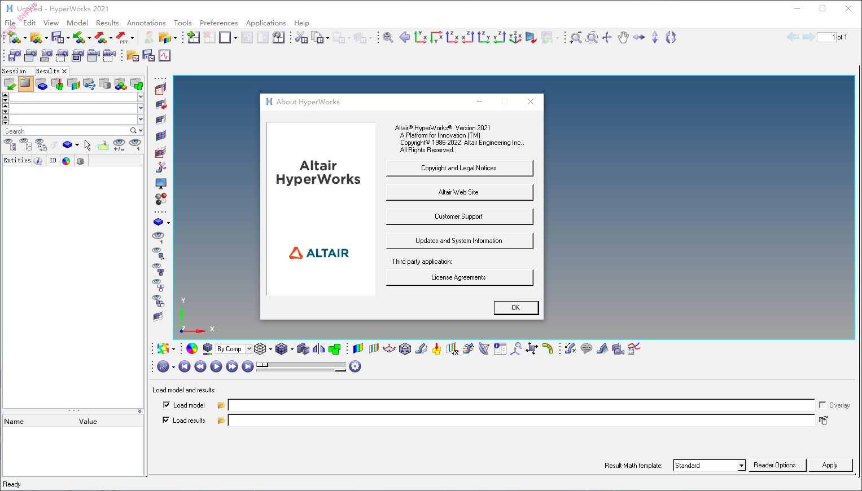Open the curve plot icon in second toolbar

[x=164, y=55]
